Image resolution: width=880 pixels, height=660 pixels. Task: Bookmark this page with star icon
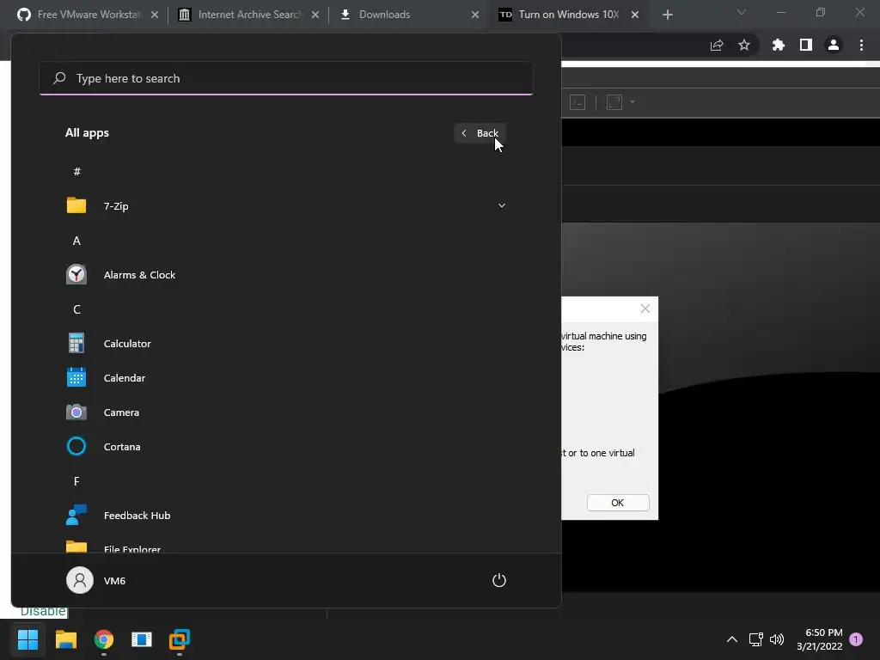[744, 45]
